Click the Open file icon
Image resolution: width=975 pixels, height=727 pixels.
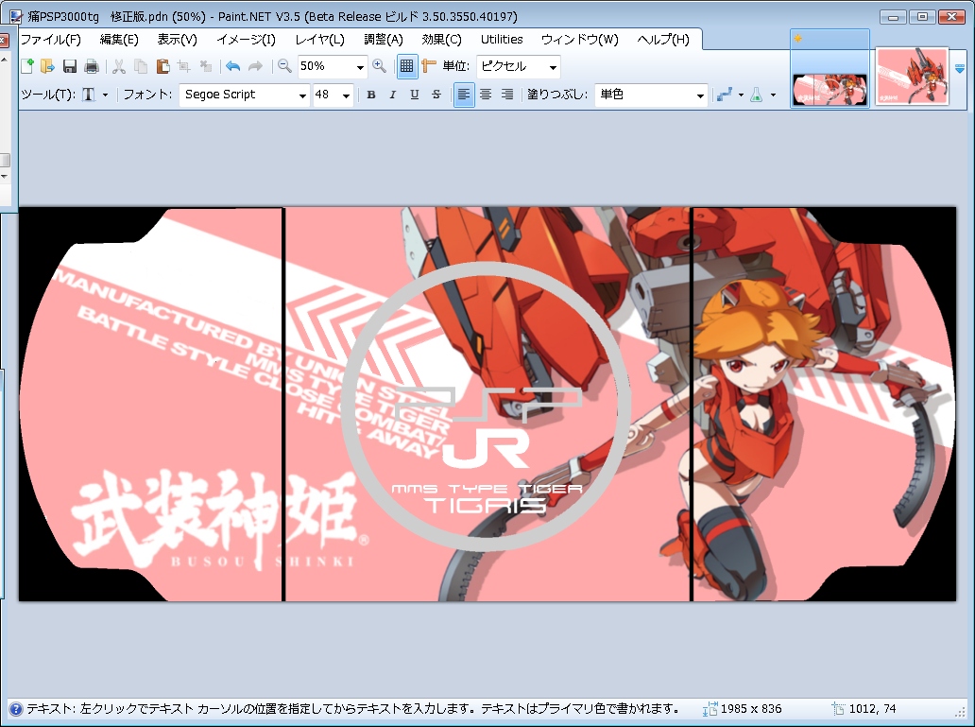click(x=48, y=66)
